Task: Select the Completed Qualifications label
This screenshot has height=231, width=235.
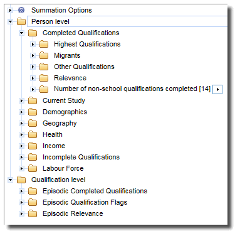Action: click(81, 33)
